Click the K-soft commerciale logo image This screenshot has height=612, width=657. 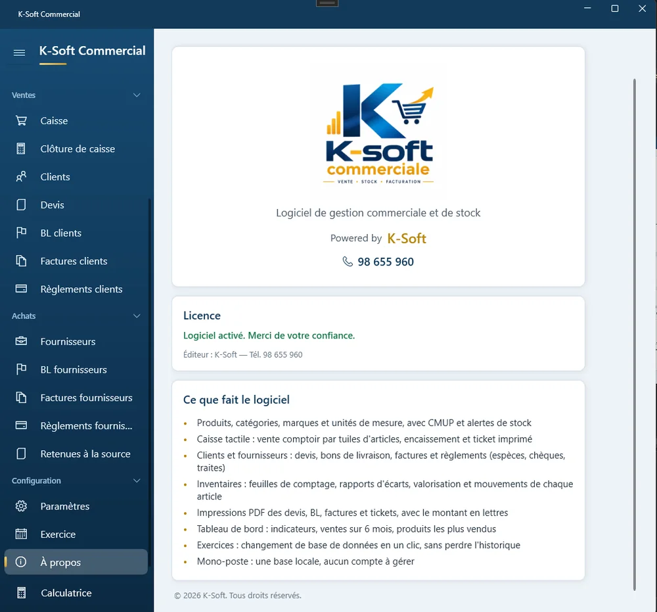click(378, 133)
